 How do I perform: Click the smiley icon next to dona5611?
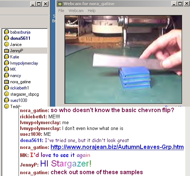[x=7, y=38]
